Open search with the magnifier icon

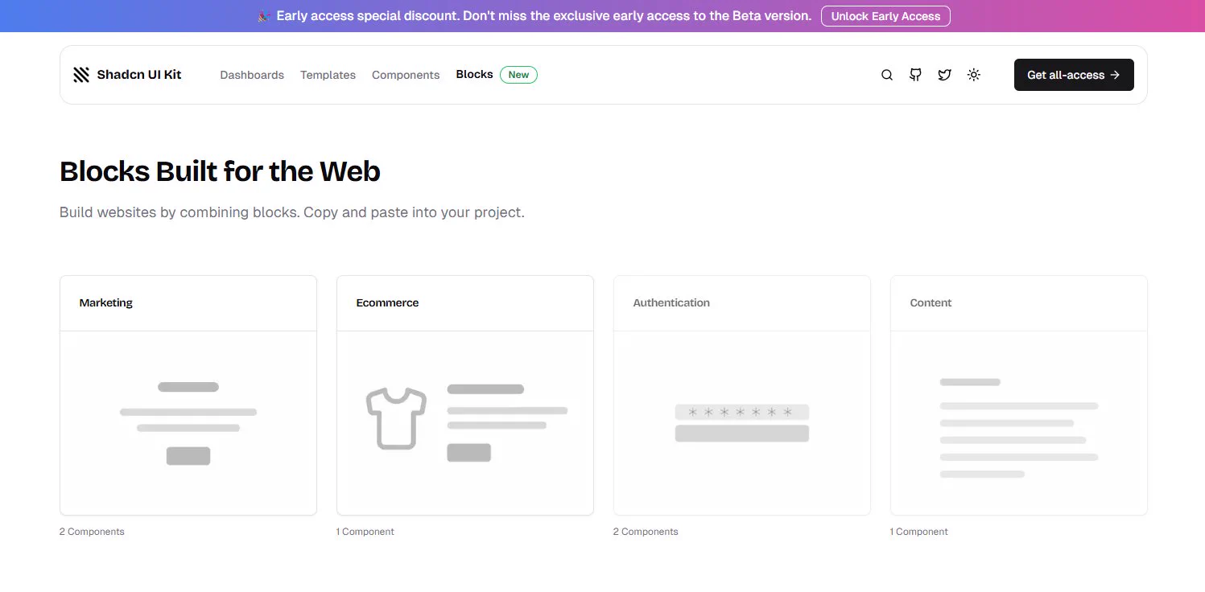tap(887, 75)
